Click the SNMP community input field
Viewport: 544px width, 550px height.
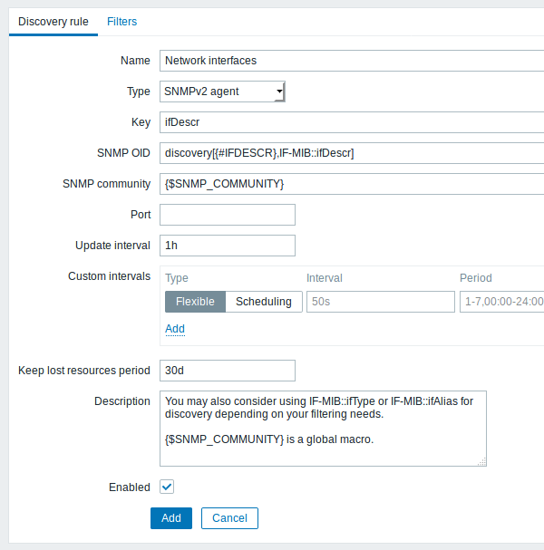click(x=352, y=184)
